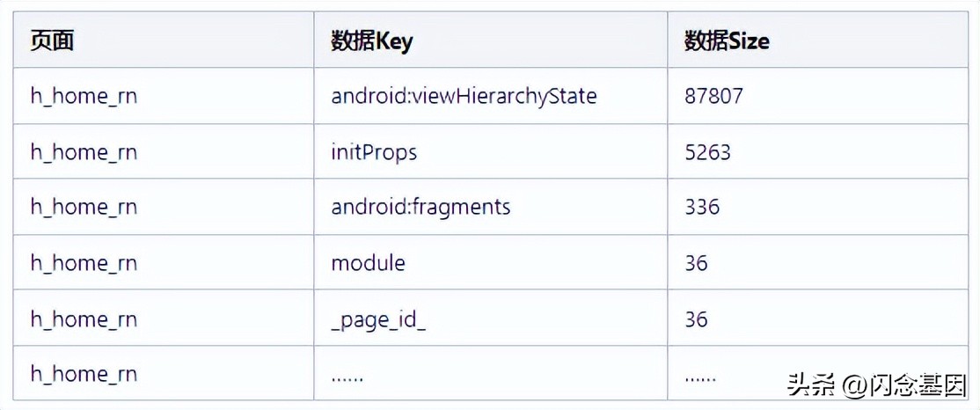Click the size value 336
The width and height of the screenshot is (980, 410).
[x=702, y=207]
